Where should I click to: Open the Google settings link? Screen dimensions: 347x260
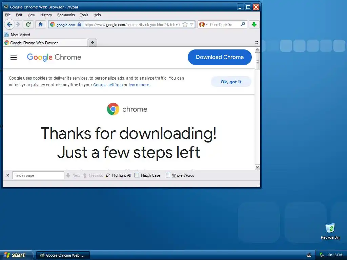pos(108,85)
